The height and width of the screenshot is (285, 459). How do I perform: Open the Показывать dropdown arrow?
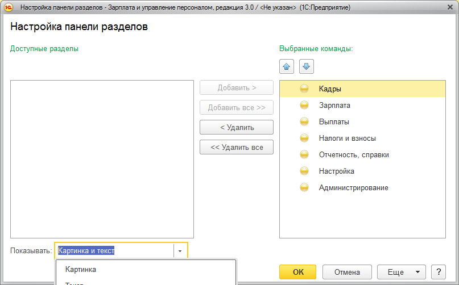tap(180, 251)
